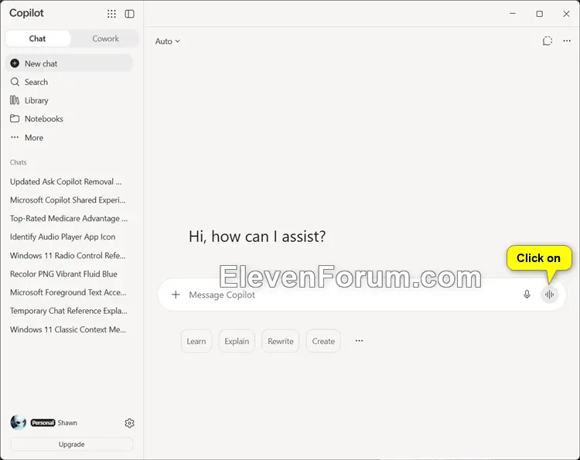Open the top-right more options ellipsis
Image resolution: width=580 pixels, height=460 pixels.
[x=567, y=41]
